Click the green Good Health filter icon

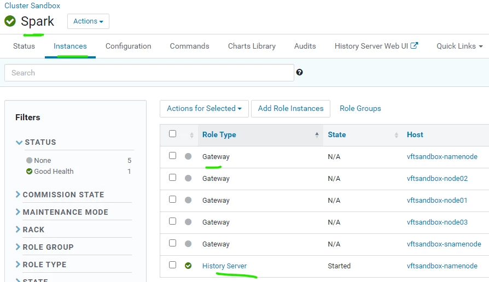point(30,172)
